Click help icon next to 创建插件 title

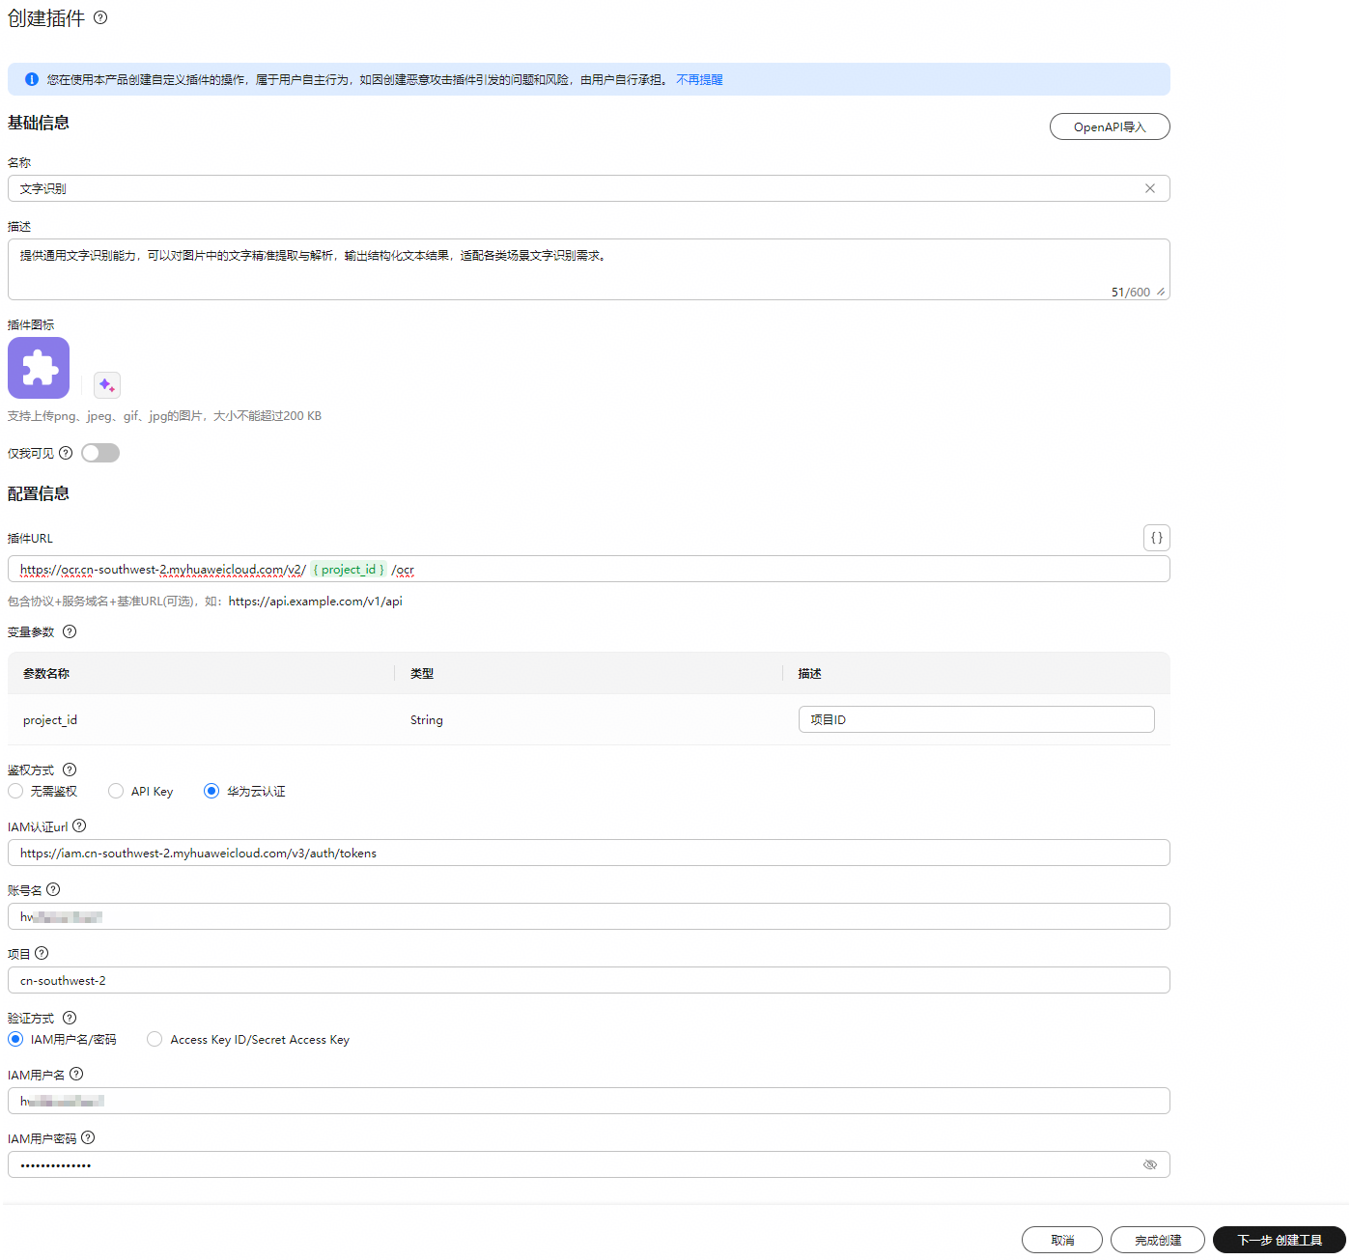pos(100,17)
